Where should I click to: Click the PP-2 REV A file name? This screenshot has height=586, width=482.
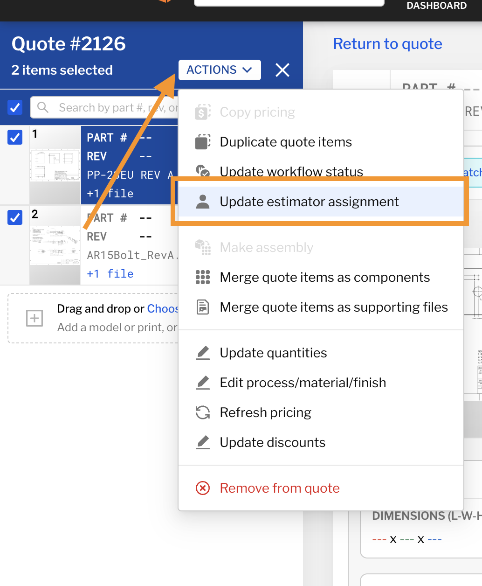tap(130, 175)
